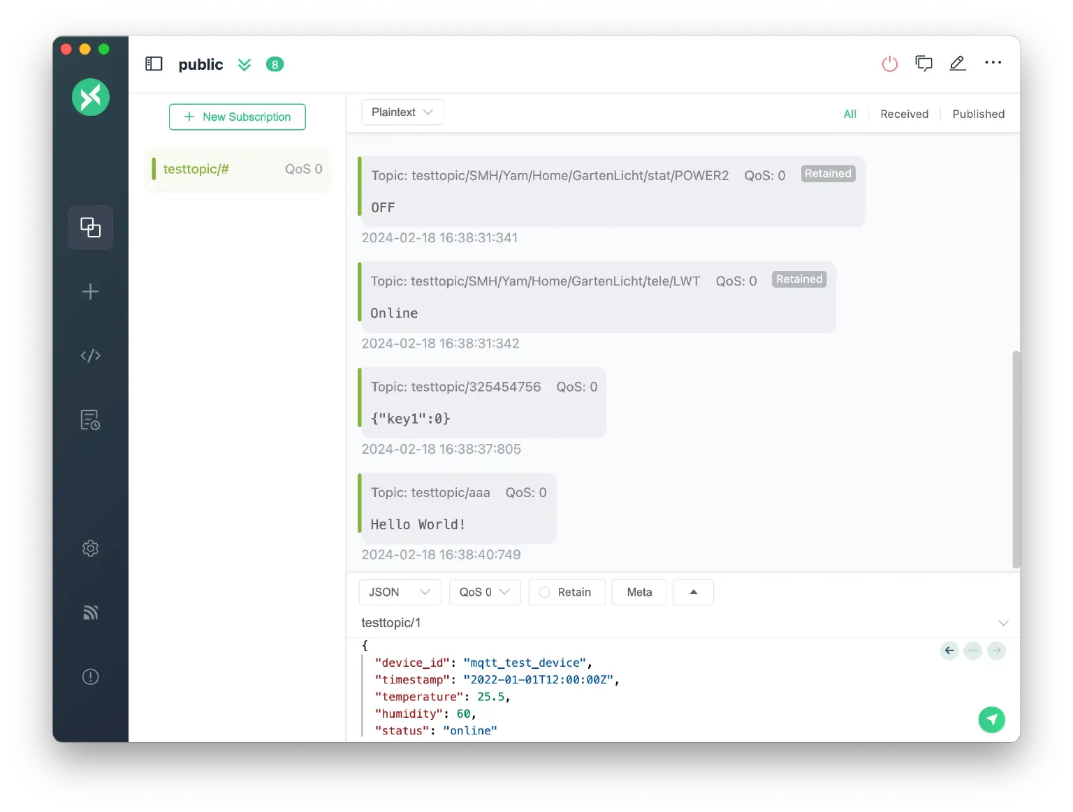
Task: Switch to the Received messages tab
Action: tap(904, 114)
